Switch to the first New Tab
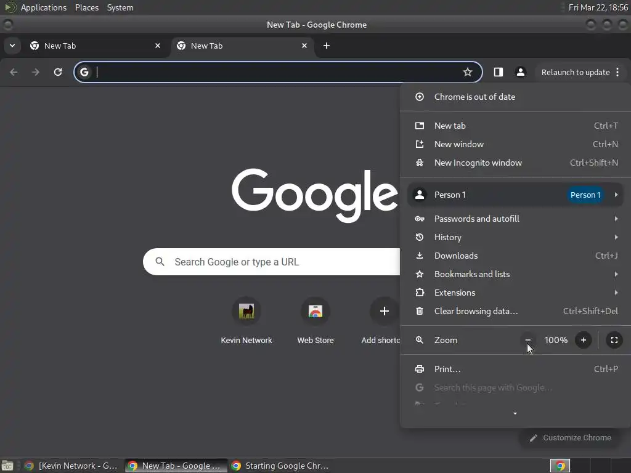The width and height of the screenshot is (631, 473). 96,46
